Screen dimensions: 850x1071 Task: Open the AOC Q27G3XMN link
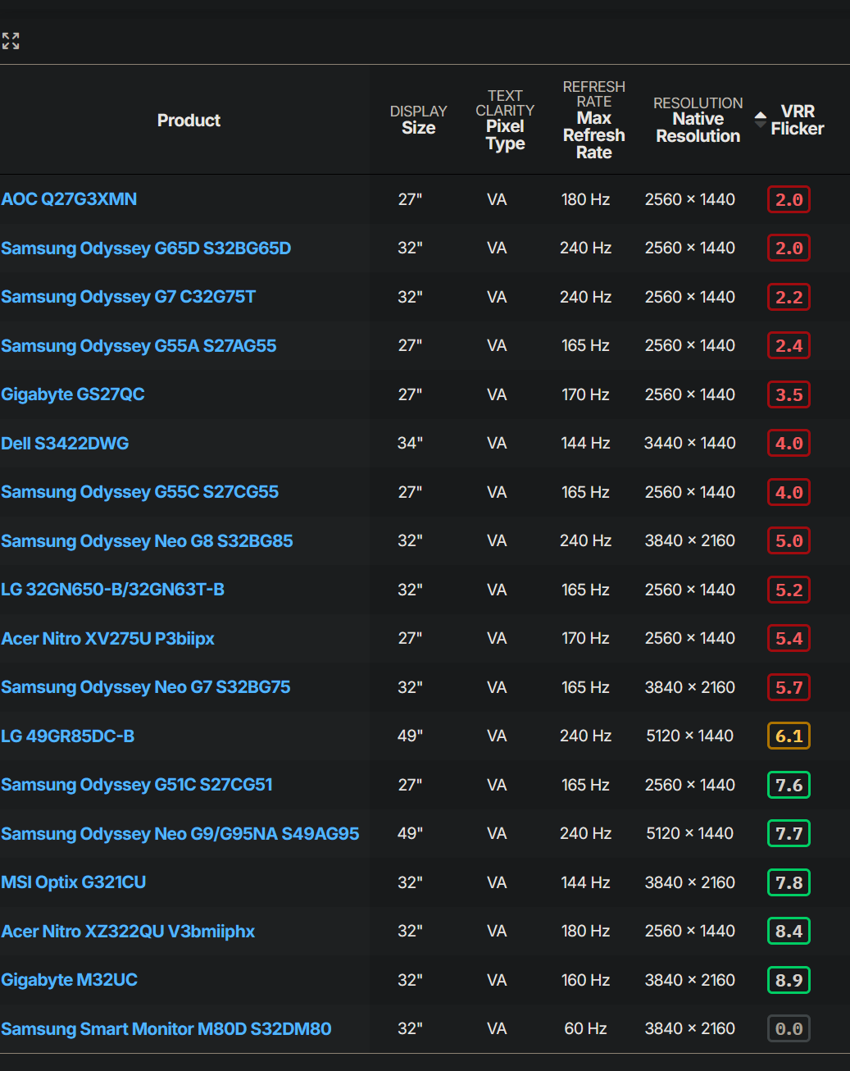(x=69, y=199)
